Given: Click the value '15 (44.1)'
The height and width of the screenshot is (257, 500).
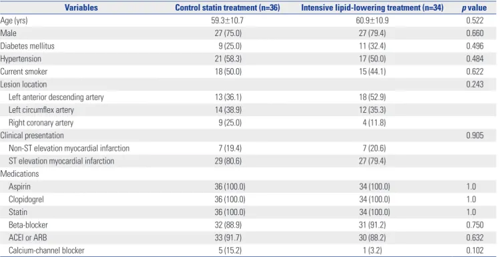Looking at the screenshot, I should point(372,71).
